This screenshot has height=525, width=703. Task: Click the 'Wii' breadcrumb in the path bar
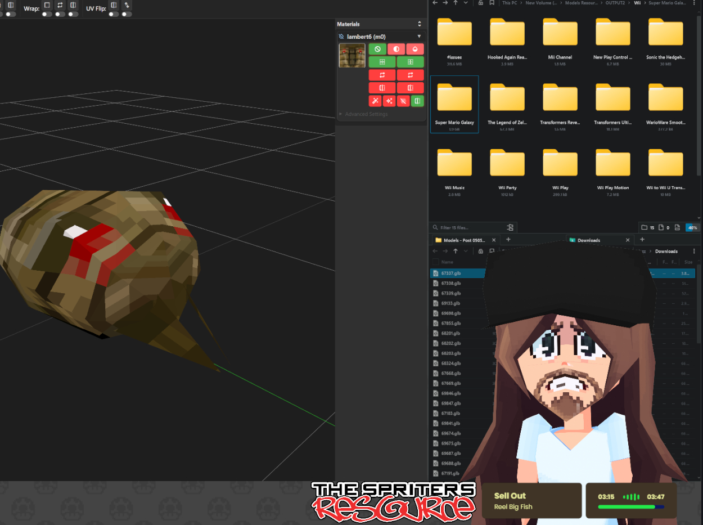(x=637, y=3)
